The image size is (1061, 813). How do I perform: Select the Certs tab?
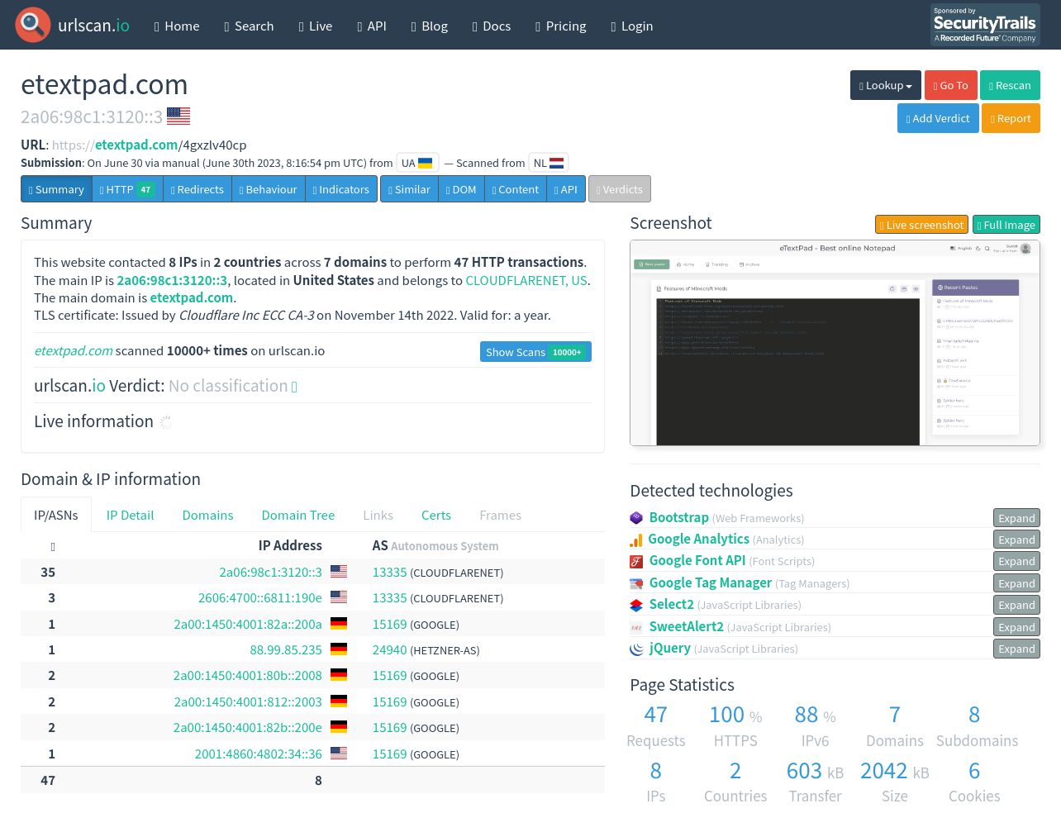click(x=436, y=516)
